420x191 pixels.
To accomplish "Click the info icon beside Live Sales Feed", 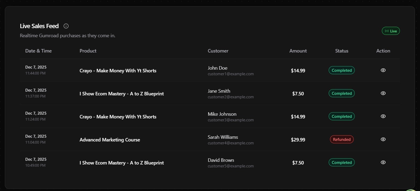I will [x=66, y=26].
